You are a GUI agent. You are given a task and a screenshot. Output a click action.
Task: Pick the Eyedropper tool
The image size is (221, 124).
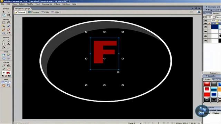(x=4, y=65)
